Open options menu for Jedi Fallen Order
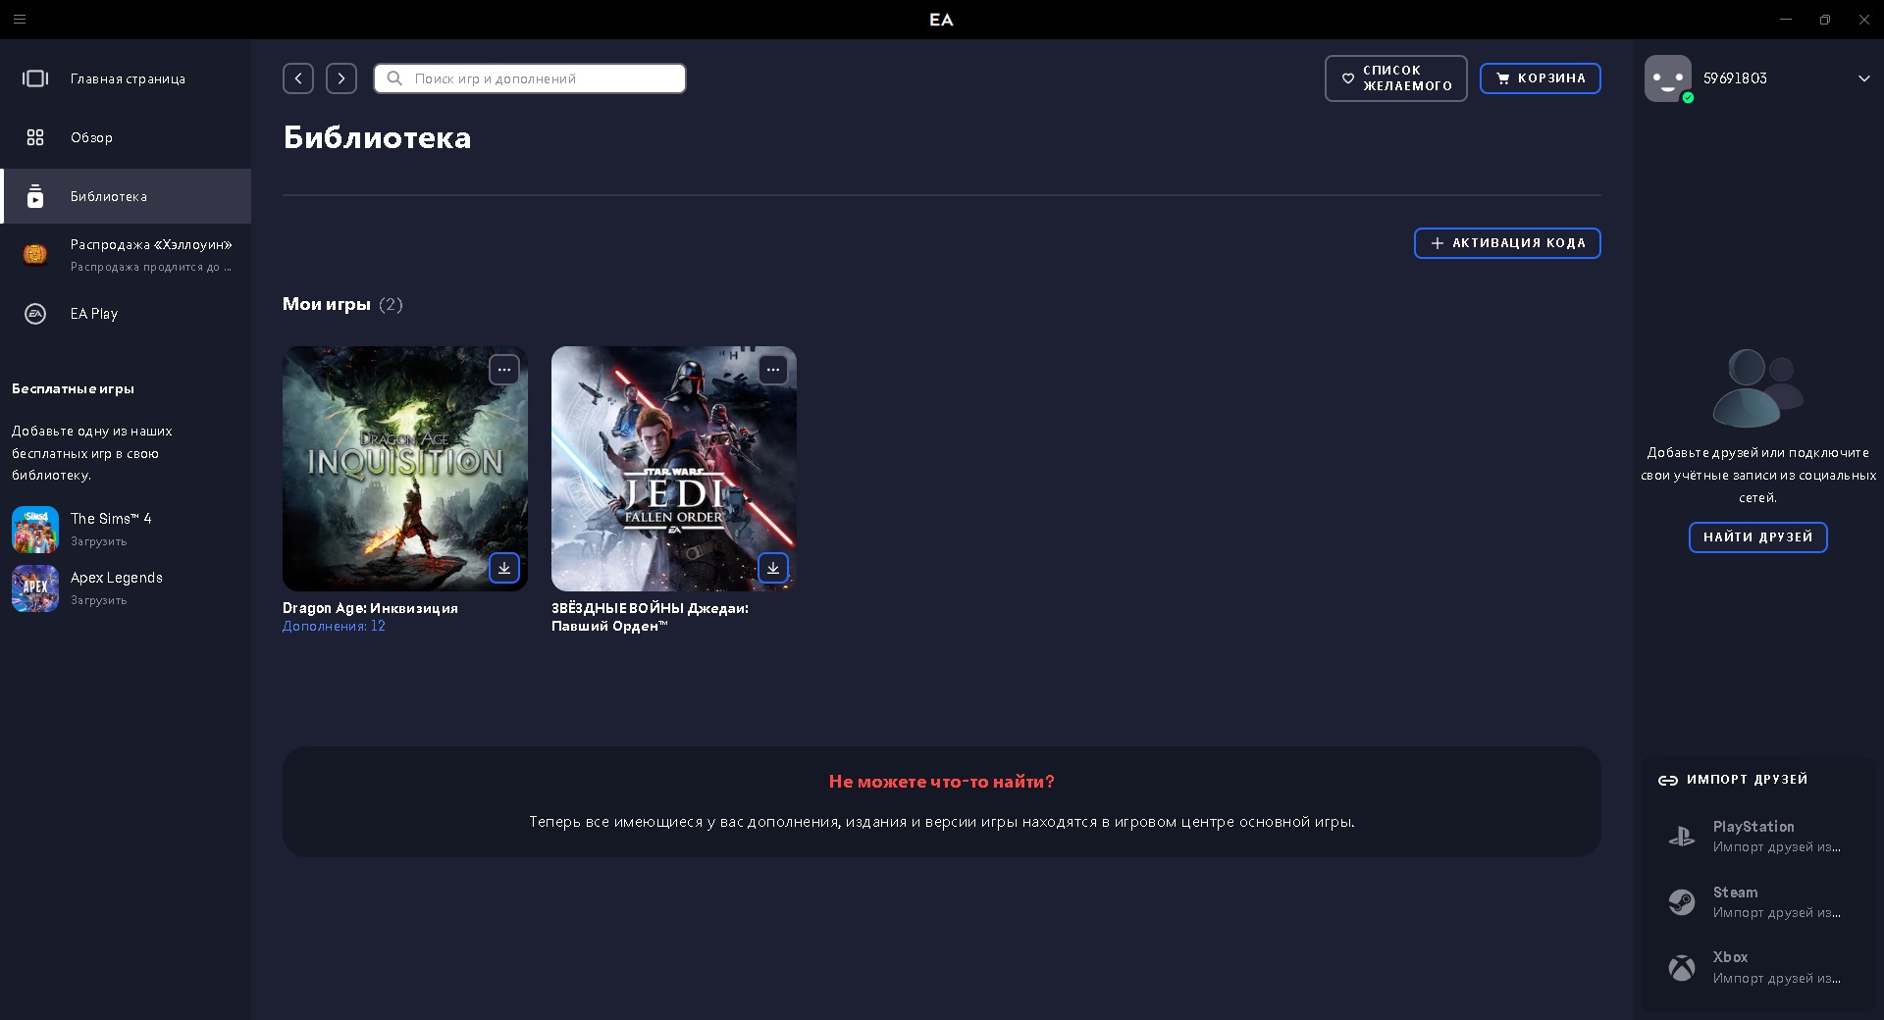This screenshot has width=1884, height=1020. [x=773, y=370]
